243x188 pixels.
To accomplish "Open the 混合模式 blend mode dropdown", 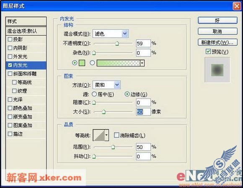I will (111, 33).
